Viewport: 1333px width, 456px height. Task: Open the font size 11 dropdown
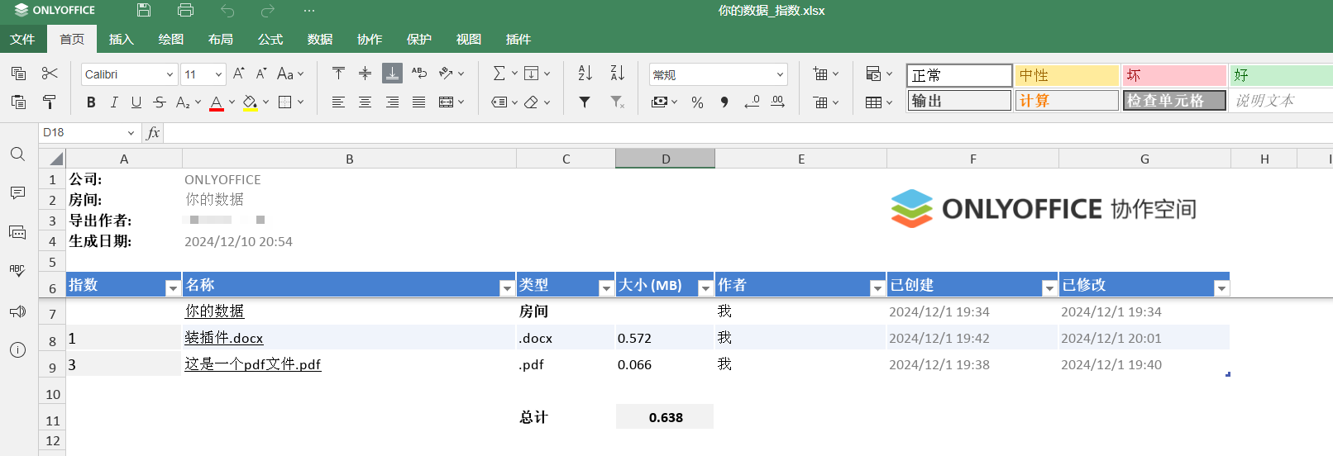(x=218, y=74)
